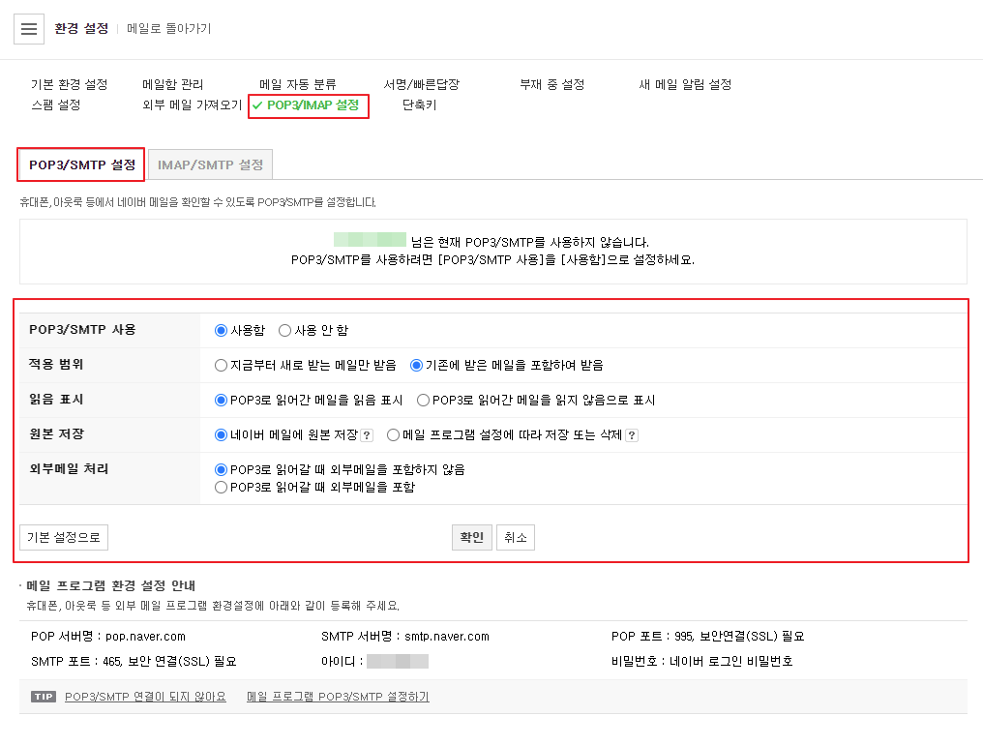The image size is (983, 746).
Task: Click the help icon after 저장 또는 삭제 option
Action: click(x=632, y=433)
